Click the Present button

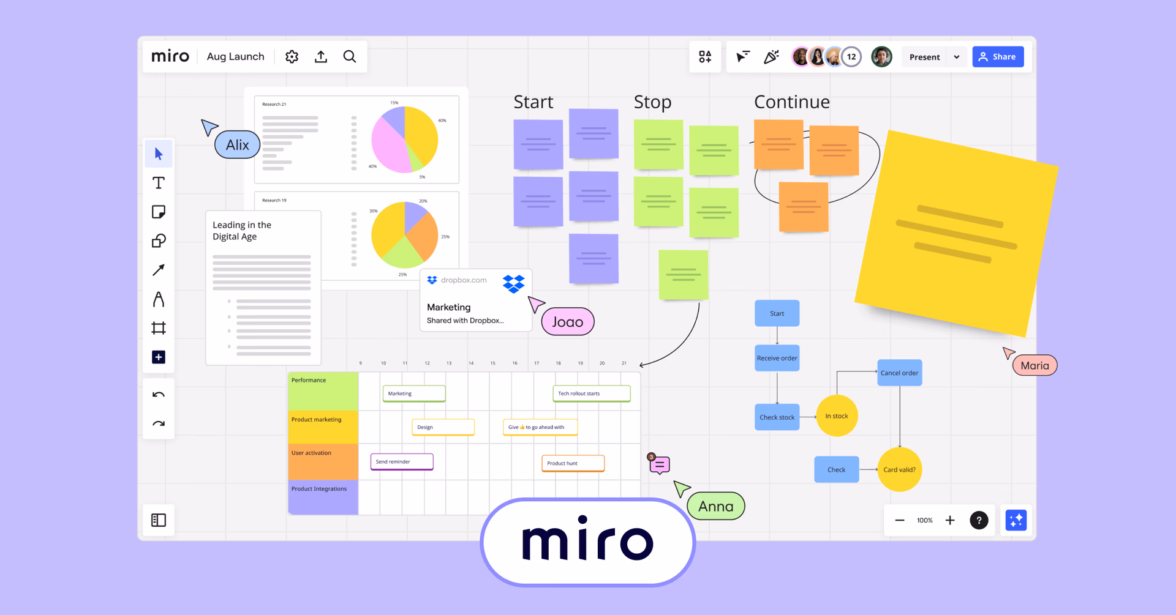(924, 57)
